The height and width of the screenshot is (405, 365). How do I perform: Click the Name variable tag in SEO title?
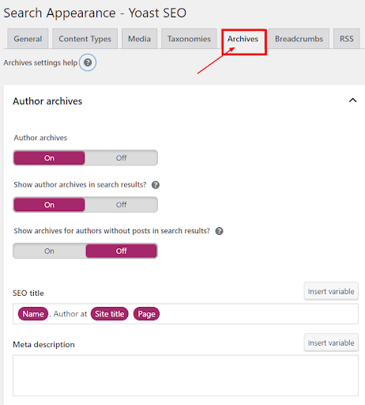[x=33, y=314]
